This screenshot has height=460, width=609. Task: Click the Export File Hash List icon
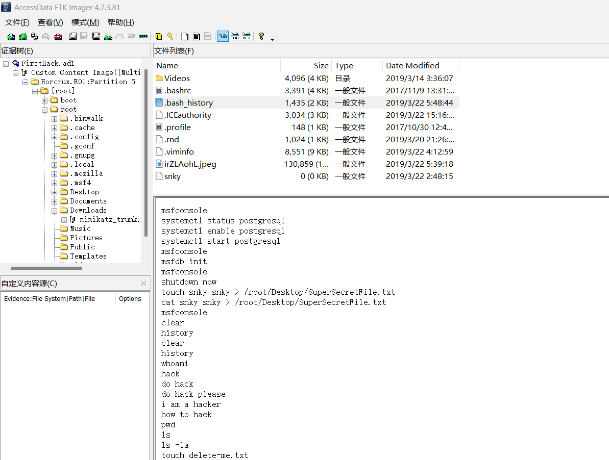point(197,36)
